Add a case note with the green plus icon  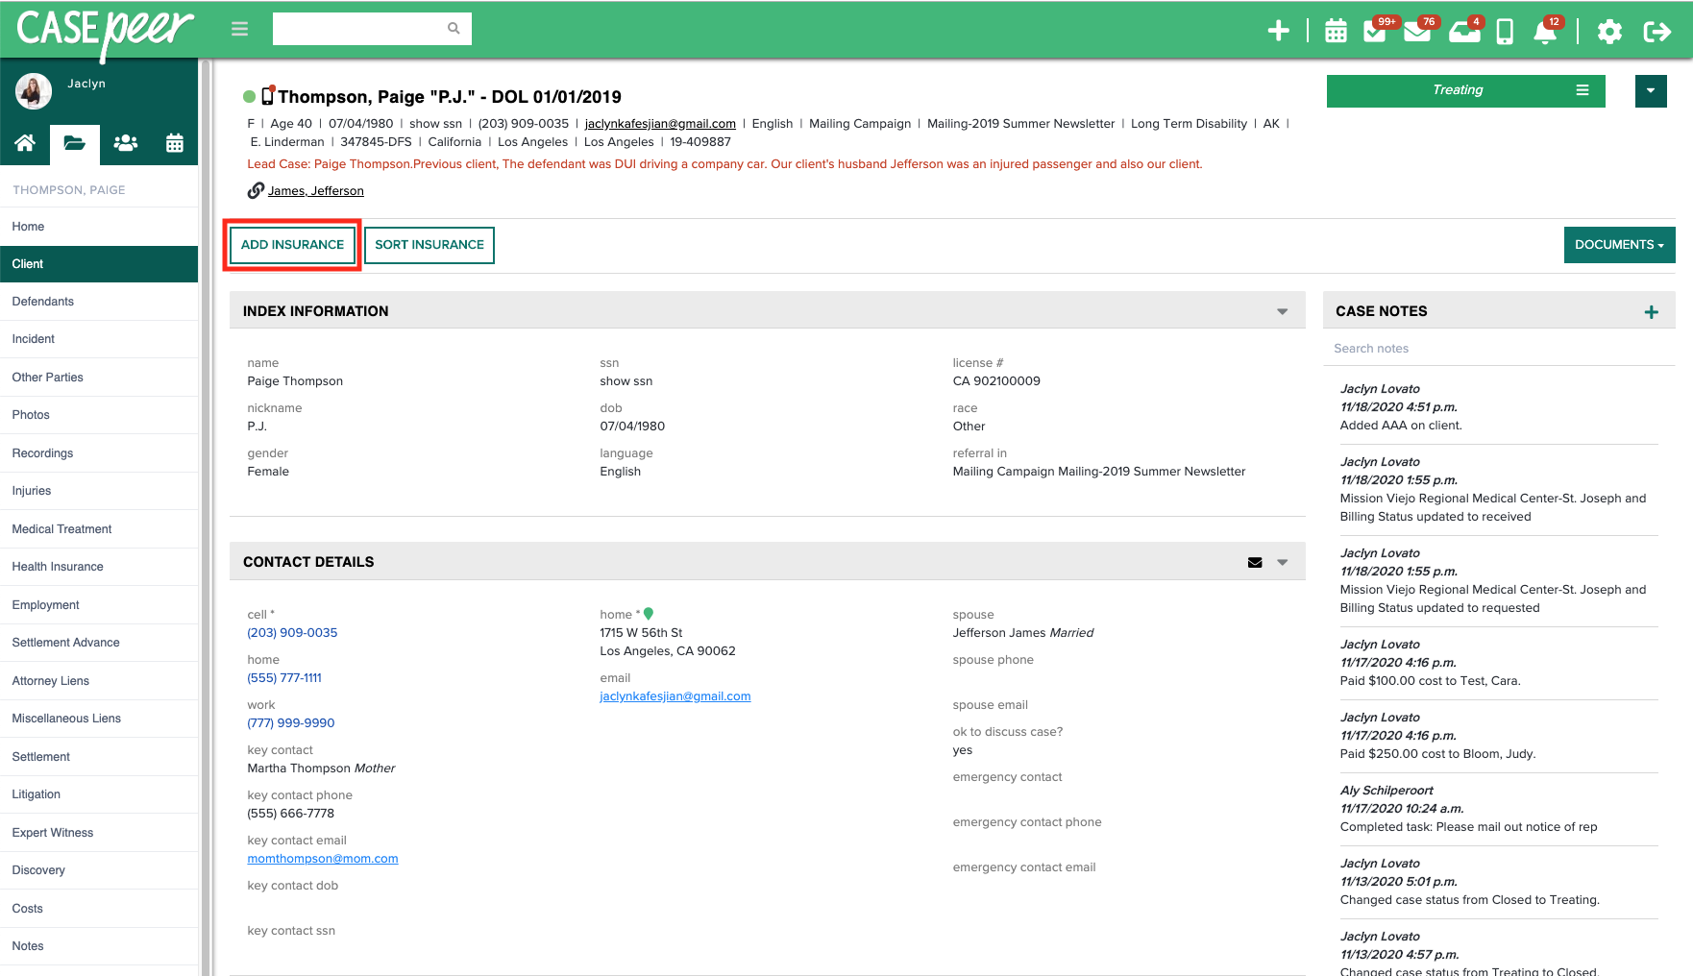(x=1652, y=311)
